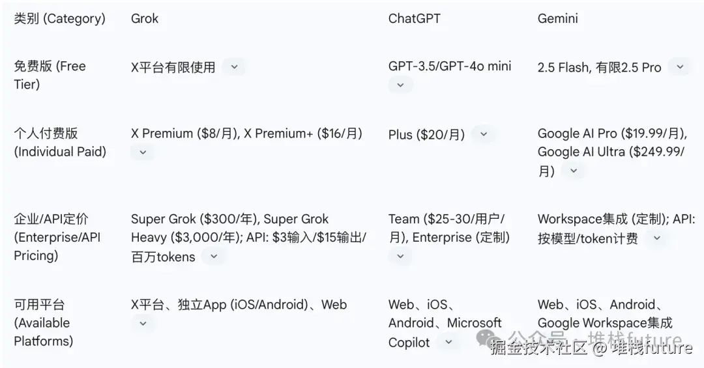
Task: Click the 类别 (Category) column header
Action: [59, 18]
